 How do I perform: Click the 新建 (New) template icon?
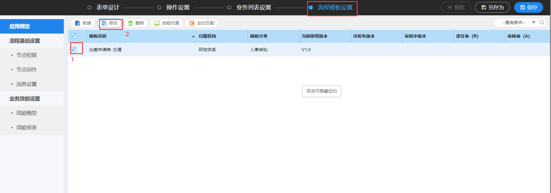coord(78,23)
